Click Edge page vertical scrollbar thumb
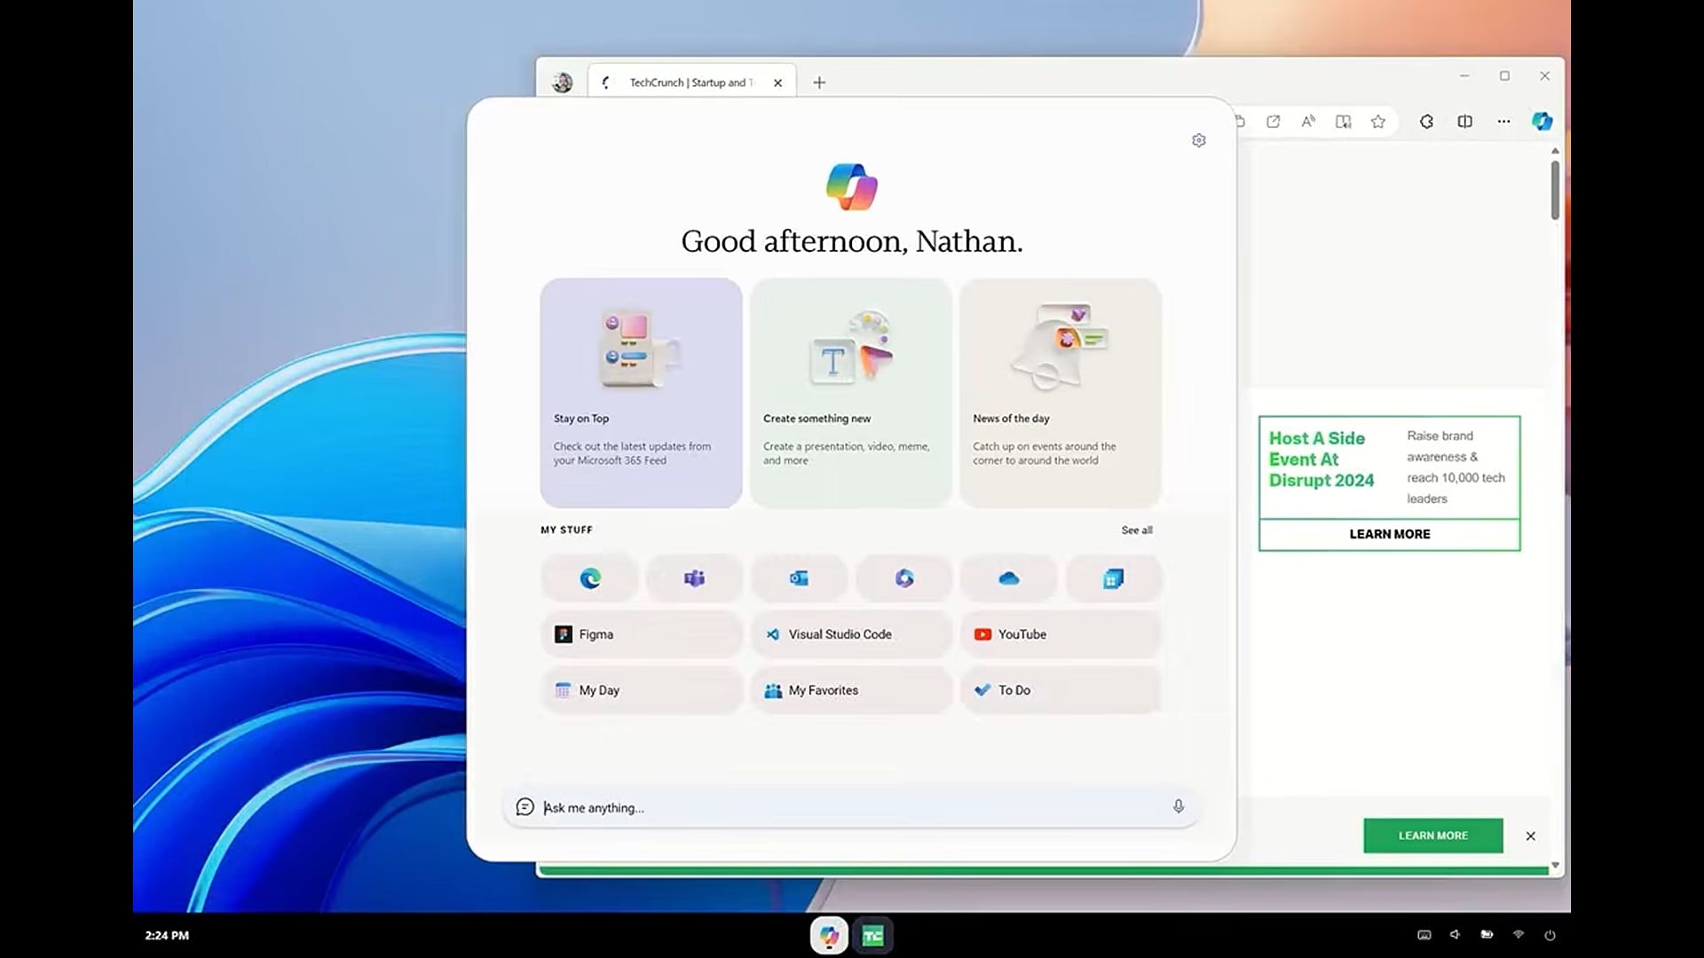Image resolution: width=1704 pixels, height=958 pixels. pyautogui.click(x=1555, y=189)
